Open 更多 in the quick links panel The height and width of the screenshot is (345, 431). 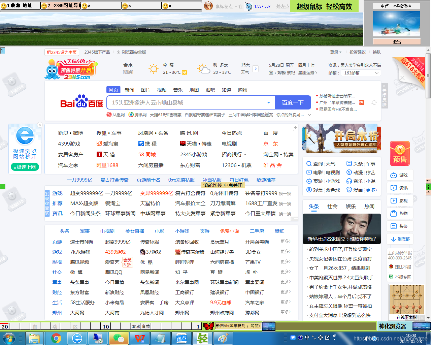coord(372,190)
